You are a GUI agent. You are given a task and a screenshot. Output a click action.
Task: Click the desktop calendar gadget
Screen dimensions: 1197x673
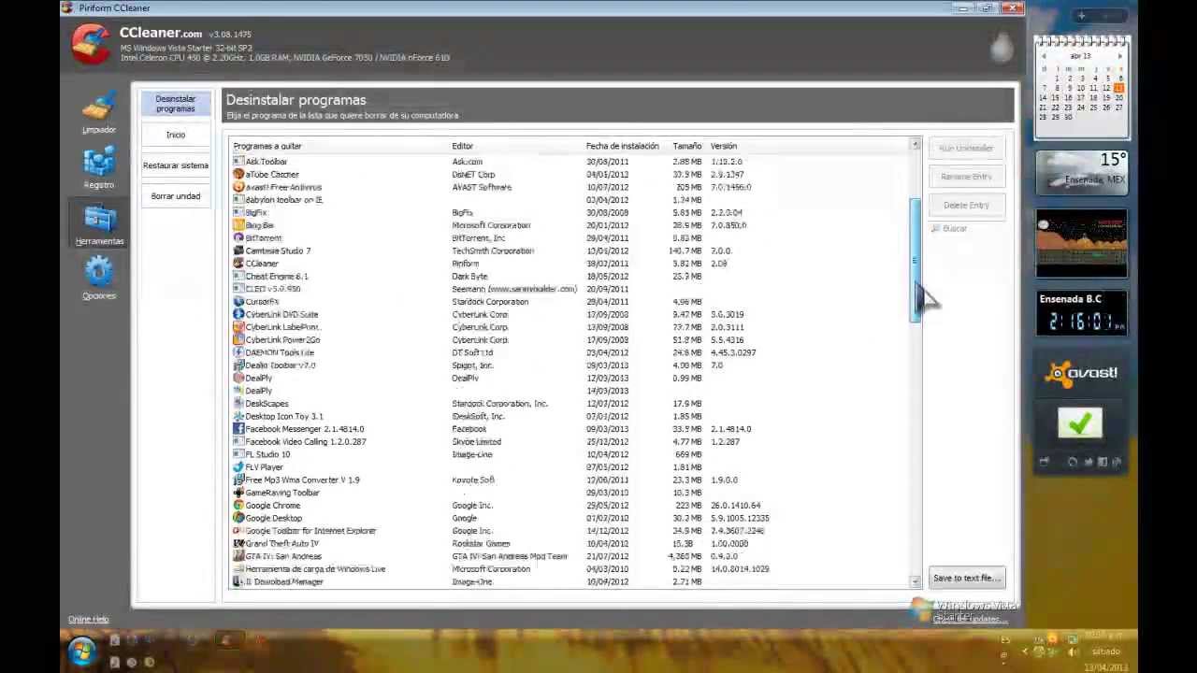click(x=1082, y=87)
